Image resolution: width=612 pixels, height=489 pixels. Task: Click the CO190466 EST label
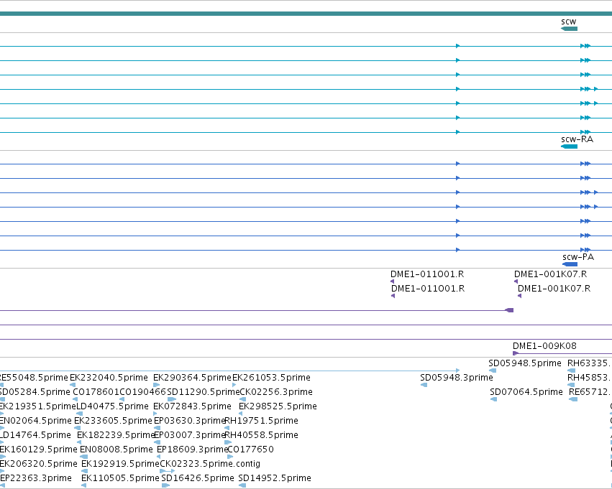143,392
